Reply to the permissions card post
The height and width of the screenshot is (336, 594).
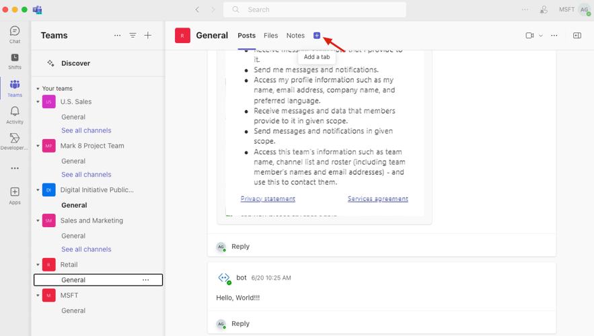point(241,247)
